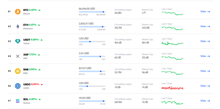Click the Ethereum diamond icon
Viewport: 220px width, 109px height.
[x=18, y=26]
